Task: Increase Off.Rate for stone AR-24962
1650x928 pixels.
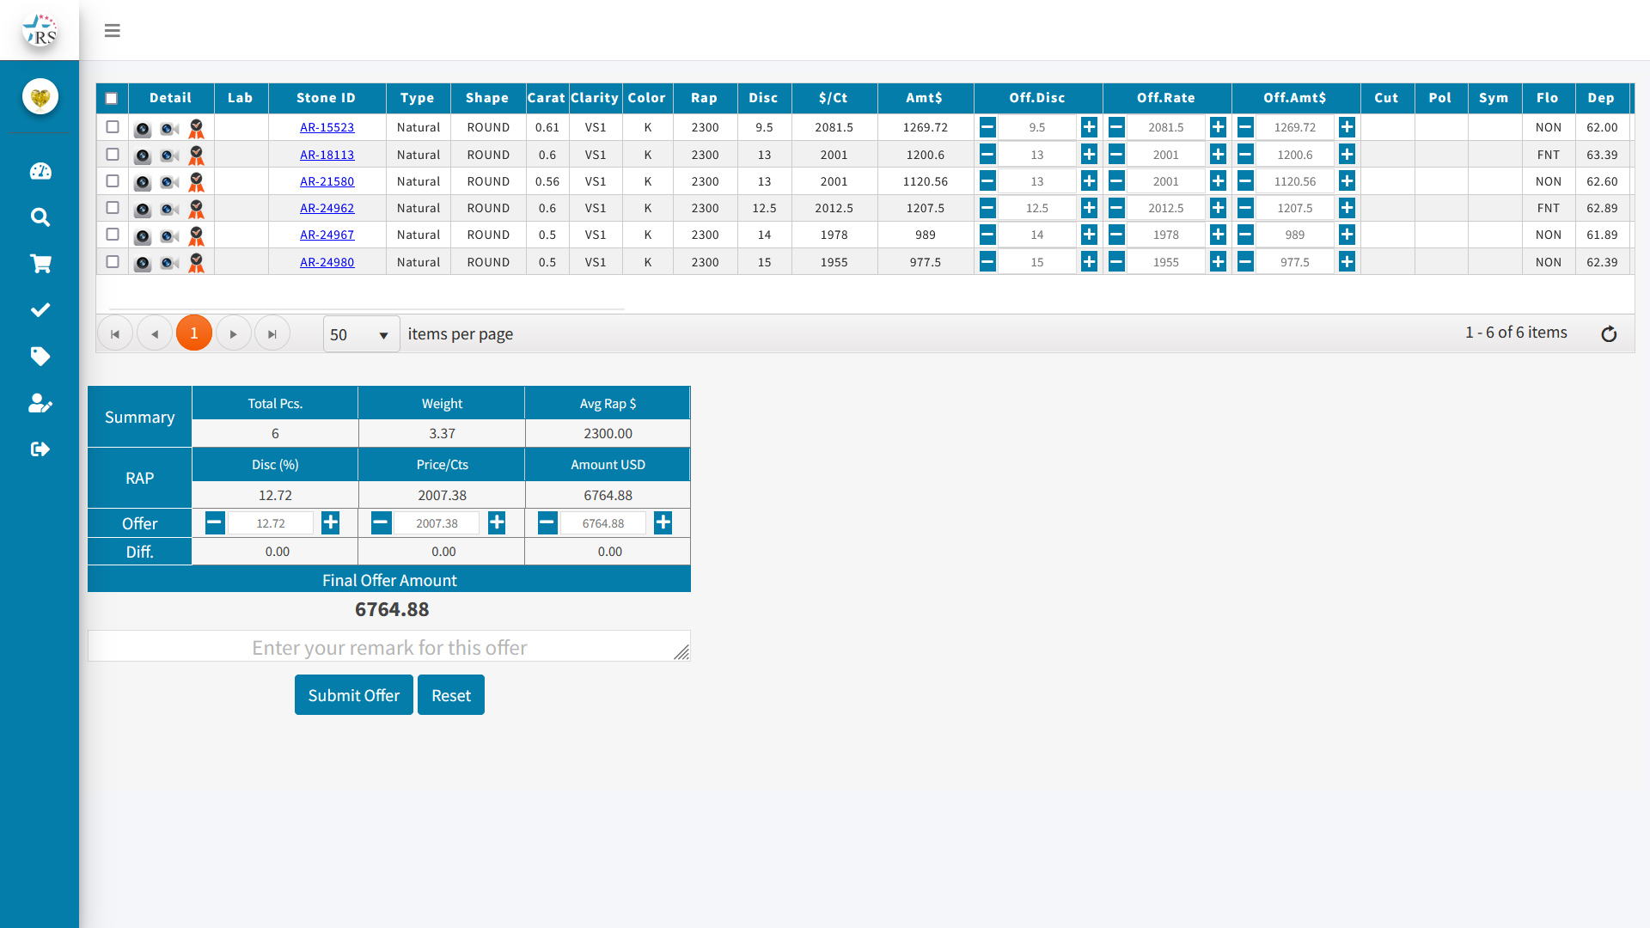Action: pos(1218,208)
